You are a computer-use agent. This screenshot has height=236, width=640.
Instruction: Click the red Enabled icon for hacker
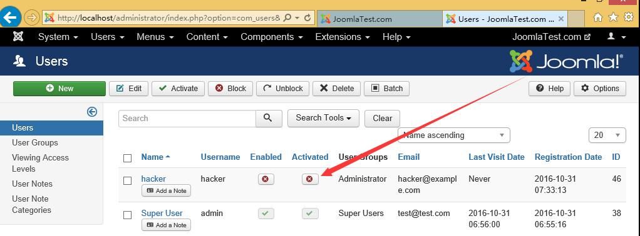tap(266, 179)
